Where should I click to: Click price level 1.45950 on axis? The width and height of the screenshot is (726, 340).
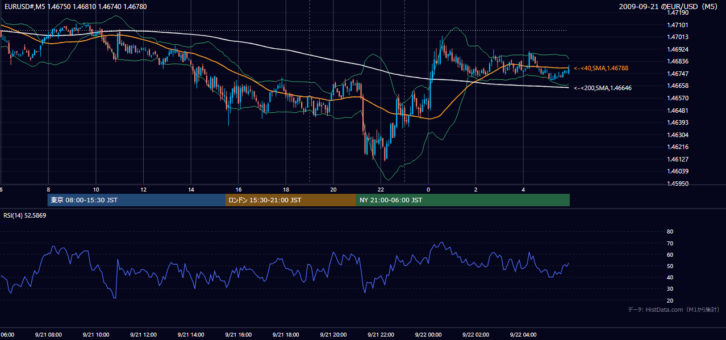(x=678, y=184)
